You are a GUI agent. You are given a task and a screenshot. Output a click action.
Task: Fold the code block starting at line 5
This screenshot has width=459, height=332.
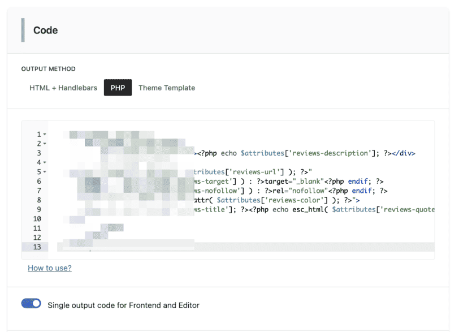[x=45, y=171]
